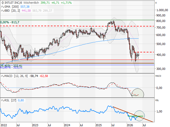Click the Bollinger middle value 441,58
Screen dimensions: 170x127
[26, 11]
